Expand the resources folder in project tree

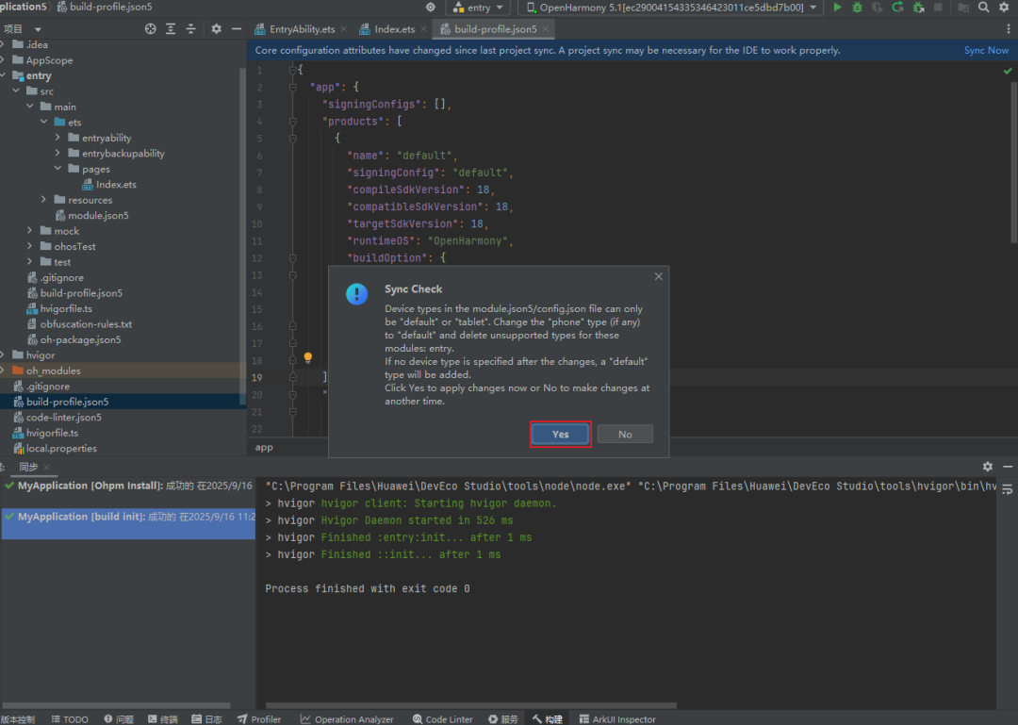[x=43, y=200]
